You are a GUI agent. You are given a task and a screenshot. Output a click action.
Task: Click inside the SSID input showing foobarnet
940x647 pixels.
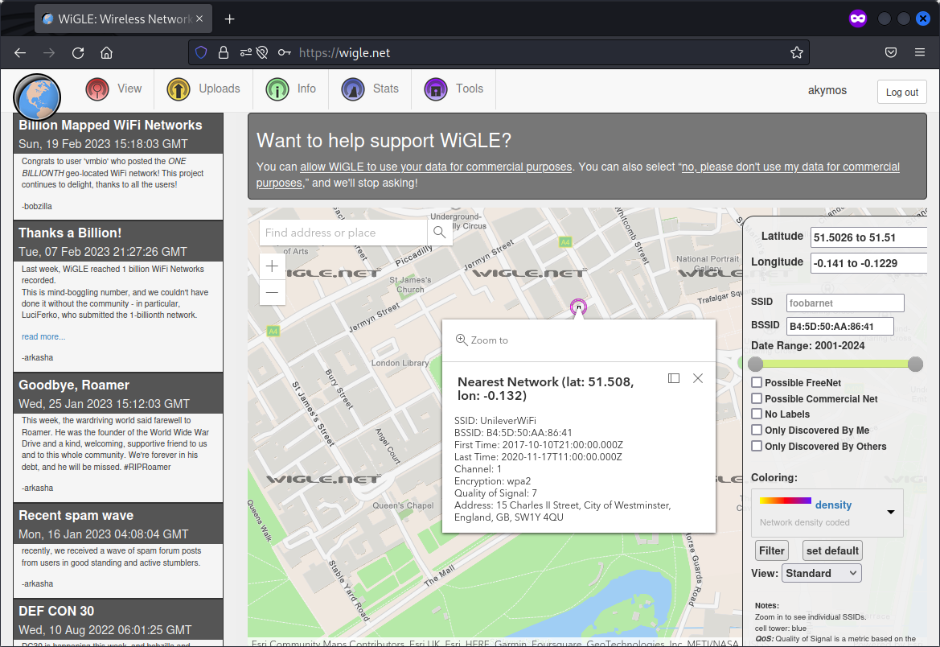[844, 303]
